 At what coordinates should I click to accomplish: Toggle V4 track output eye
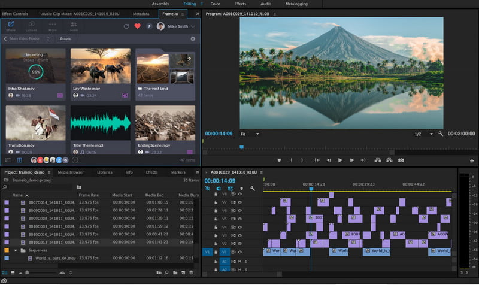[240, 227]
